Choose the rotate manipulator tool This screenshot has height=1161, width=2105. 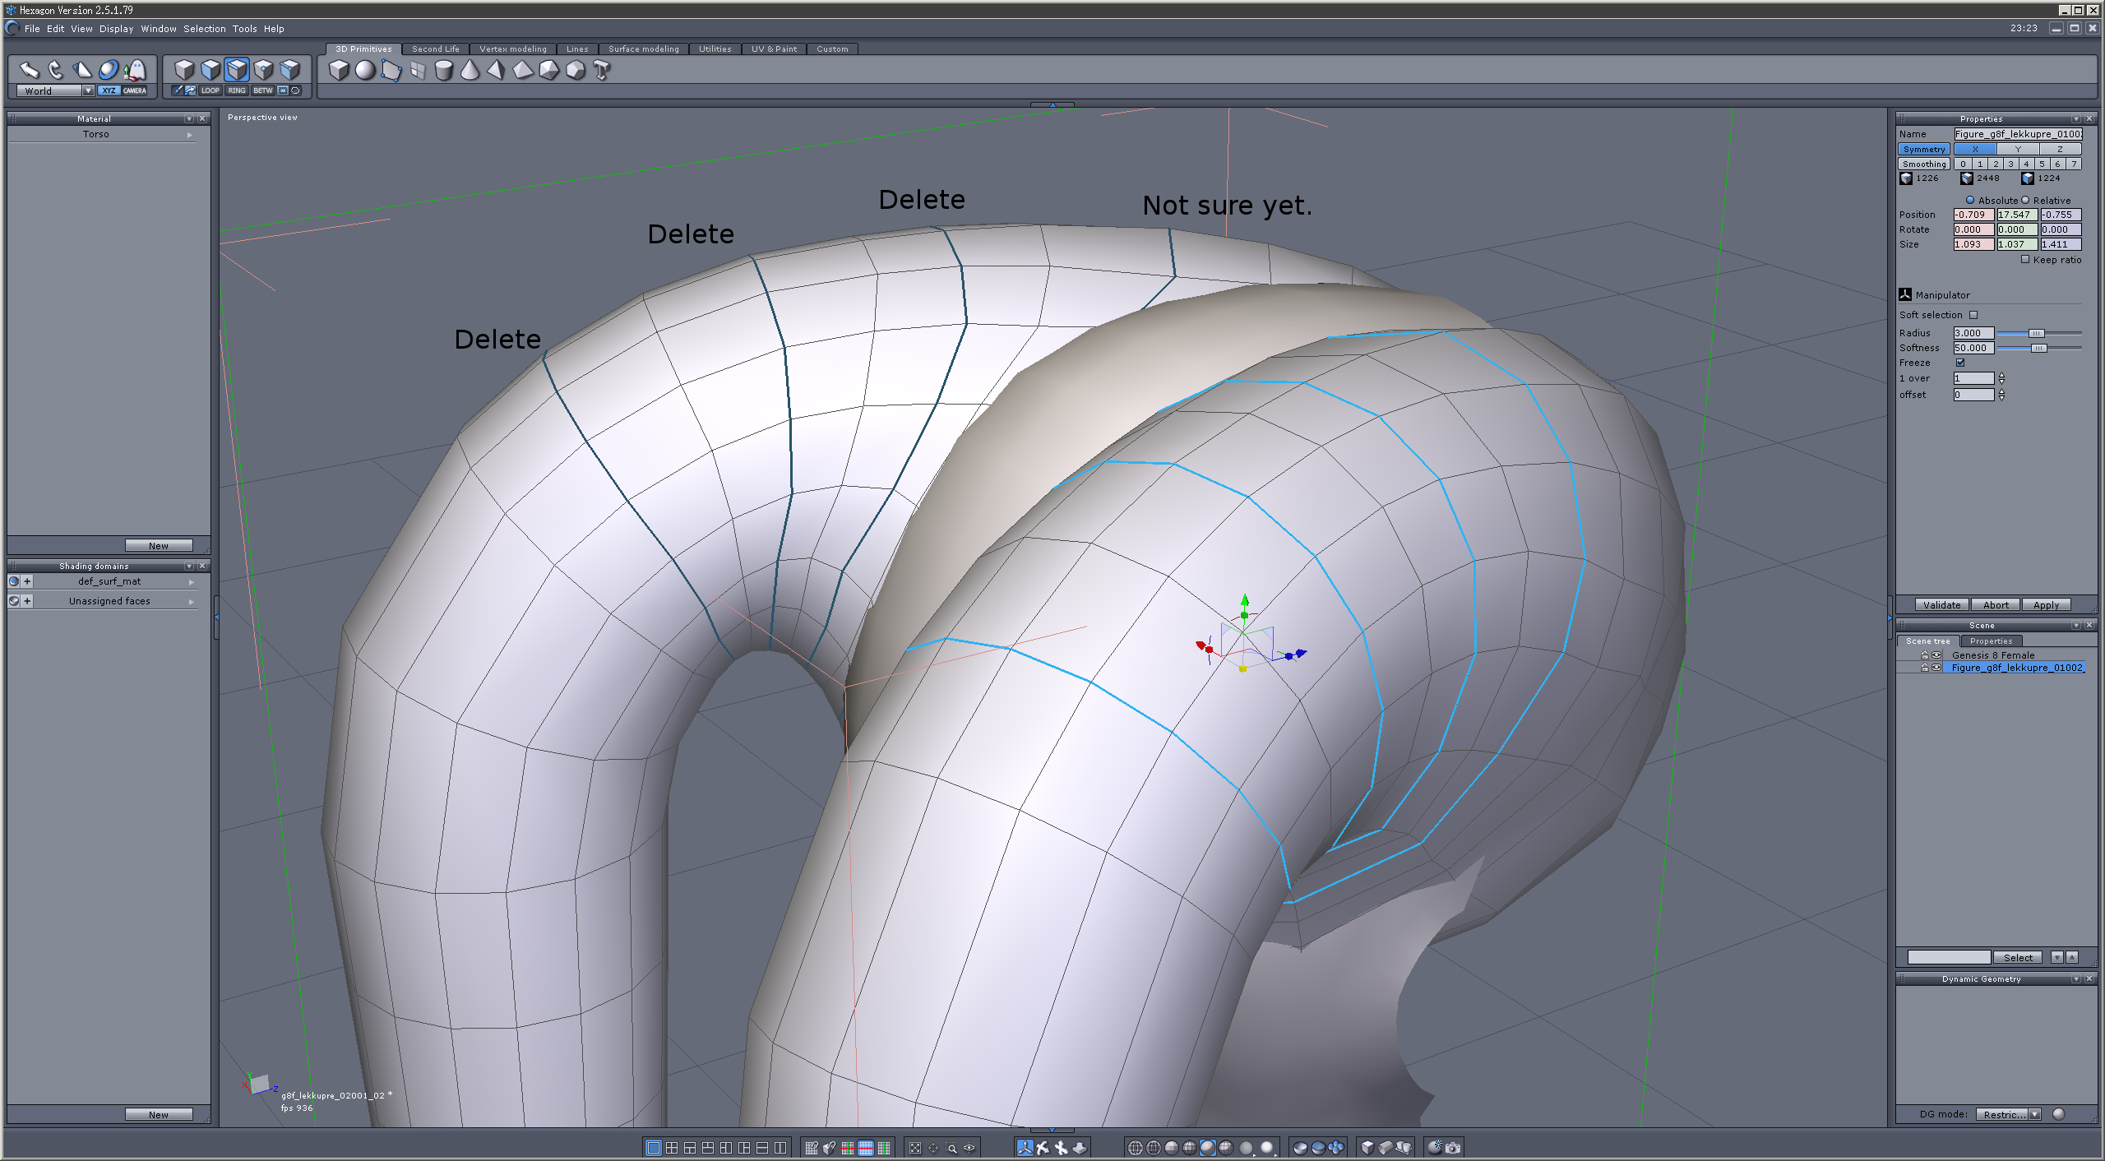pos(56,70)
